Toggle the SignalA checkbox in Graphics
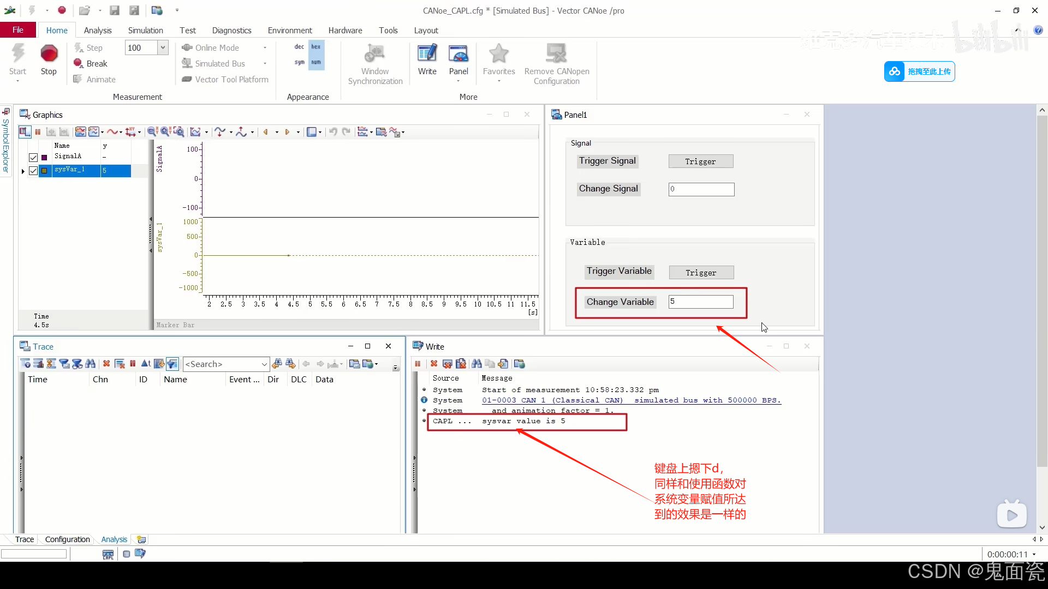The width and height of the screenshot is (1048, 589). [x=33, y=158]
